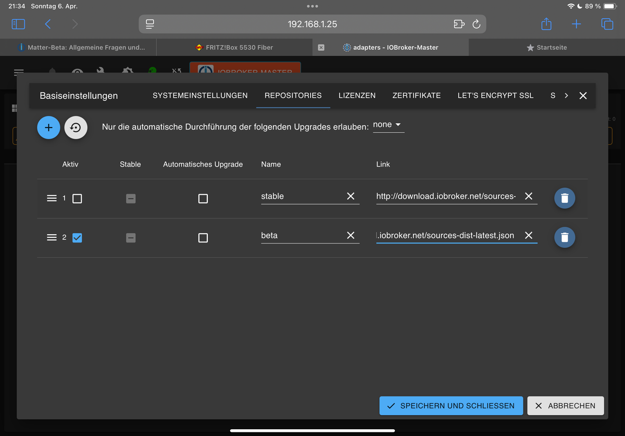The width and height of the screenshot is (625, 436).
Task: Open the hamburger menu behind the dialog
Action: 19,72
